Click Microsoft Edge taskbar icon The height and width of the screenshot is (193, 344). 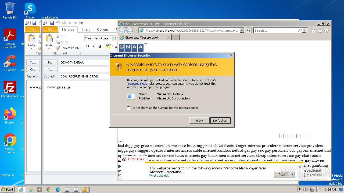click(58, 189)
